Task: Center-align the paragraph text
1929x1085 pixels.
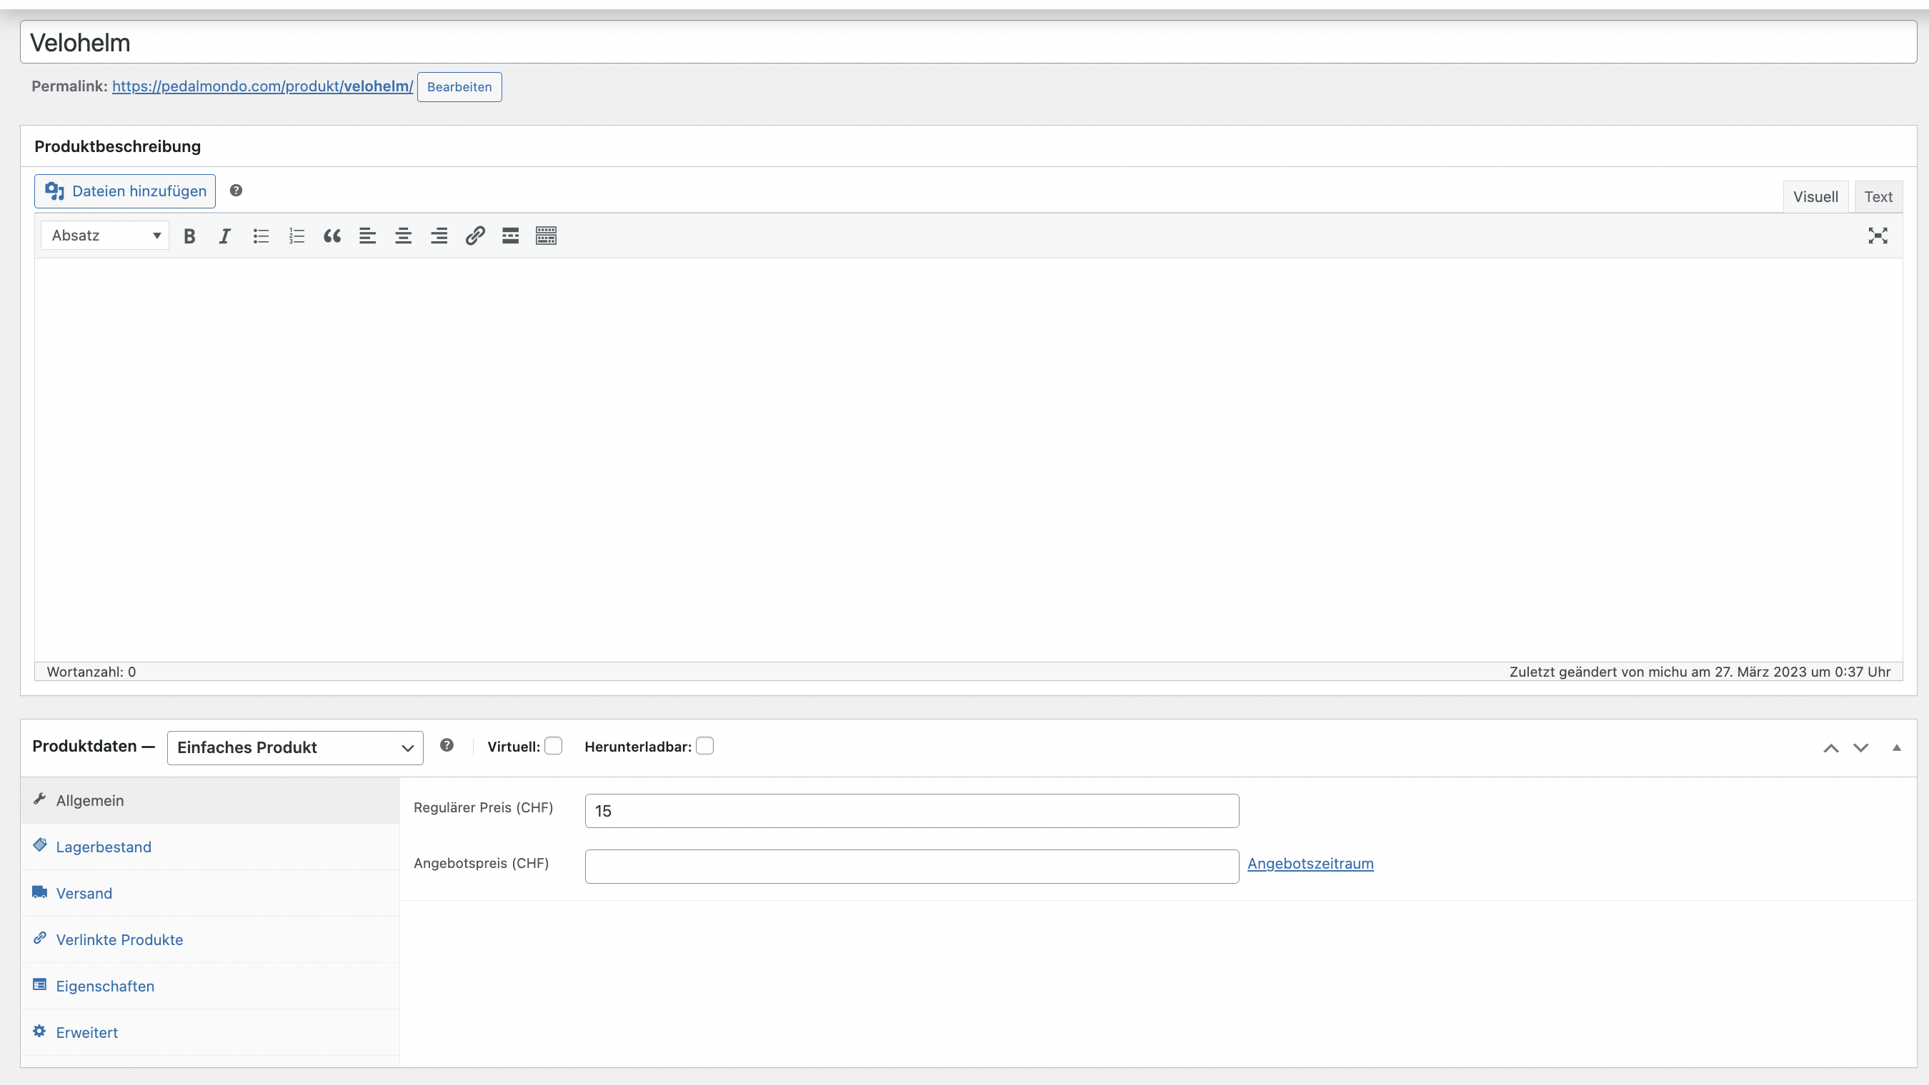Action: pos(403,236)
